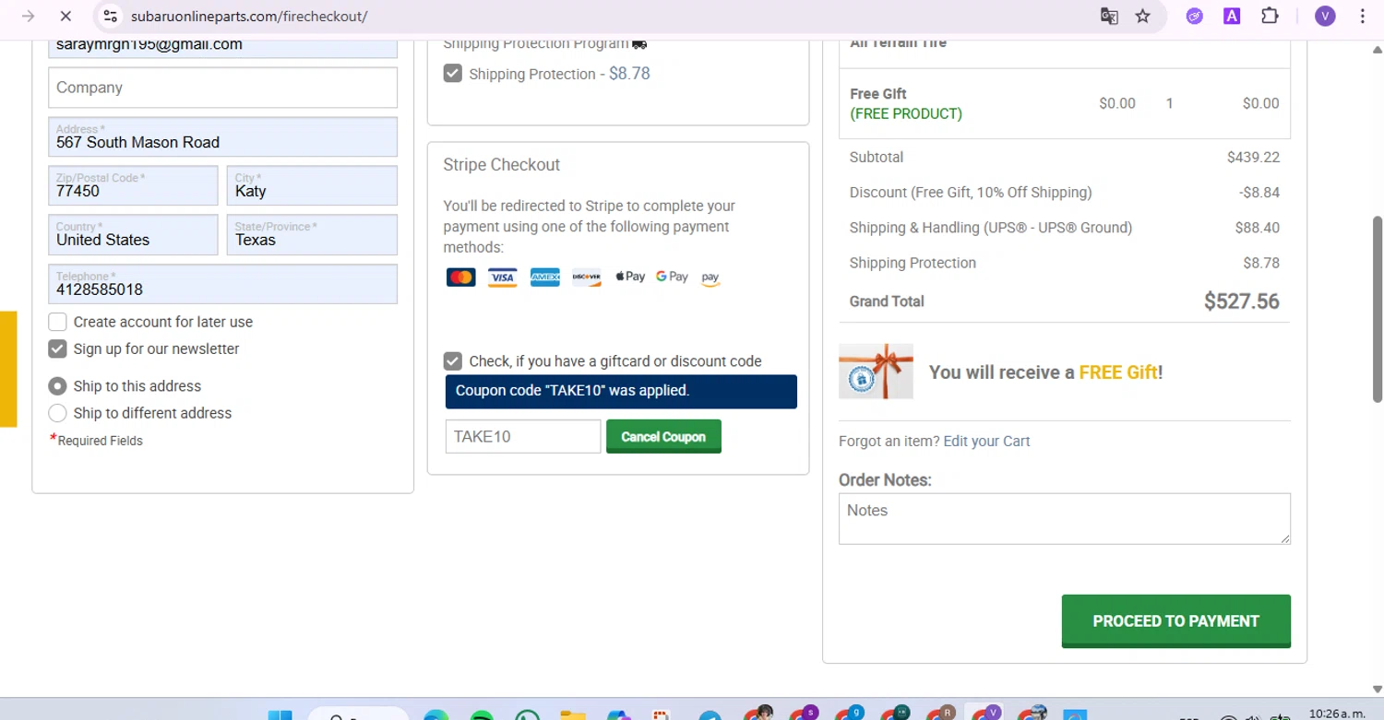Open the Google Translate icon
Screen dimensions: 1384x720
[1109, 17]
